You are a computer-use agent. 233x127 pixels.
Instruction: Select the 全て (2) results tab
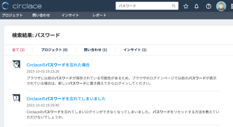[x=18, y=50]
